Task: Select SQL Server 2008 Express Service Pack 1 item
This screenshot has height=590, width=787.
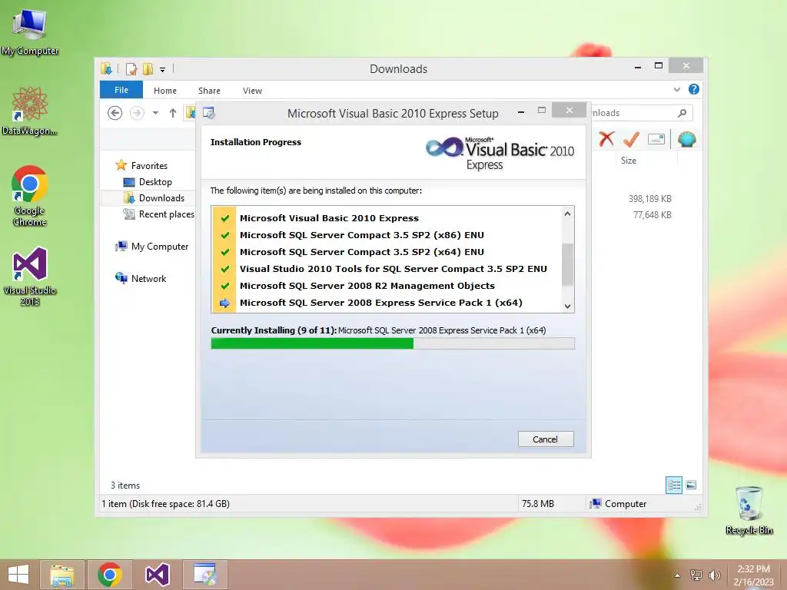Action: pos(381,303)
